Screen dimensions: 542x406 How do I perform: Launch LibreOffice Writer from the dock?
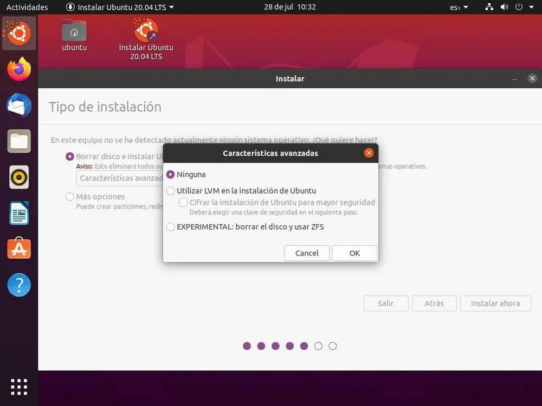click(19, 213)
